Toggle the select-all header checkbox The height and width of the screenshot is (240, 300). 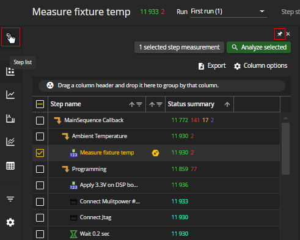(x=40, y=104)
